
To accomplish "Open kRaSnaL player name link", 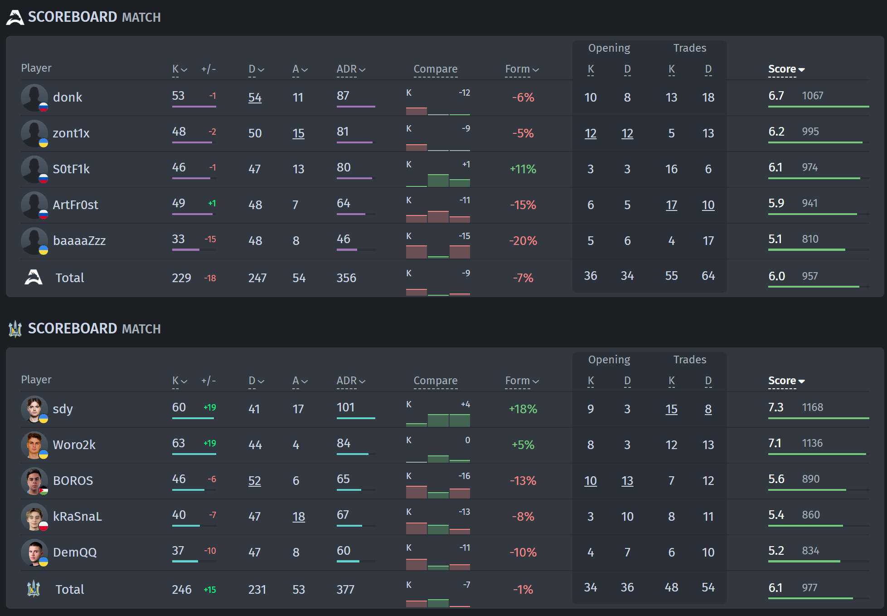I will pos(78,517).
